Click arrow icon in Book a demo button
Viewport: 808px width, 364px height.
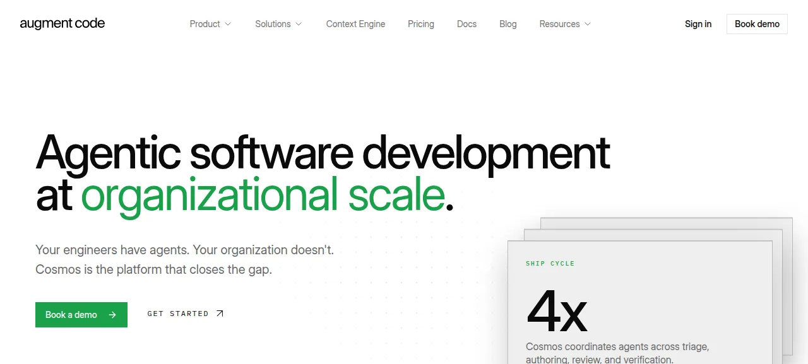pos(112,315)
